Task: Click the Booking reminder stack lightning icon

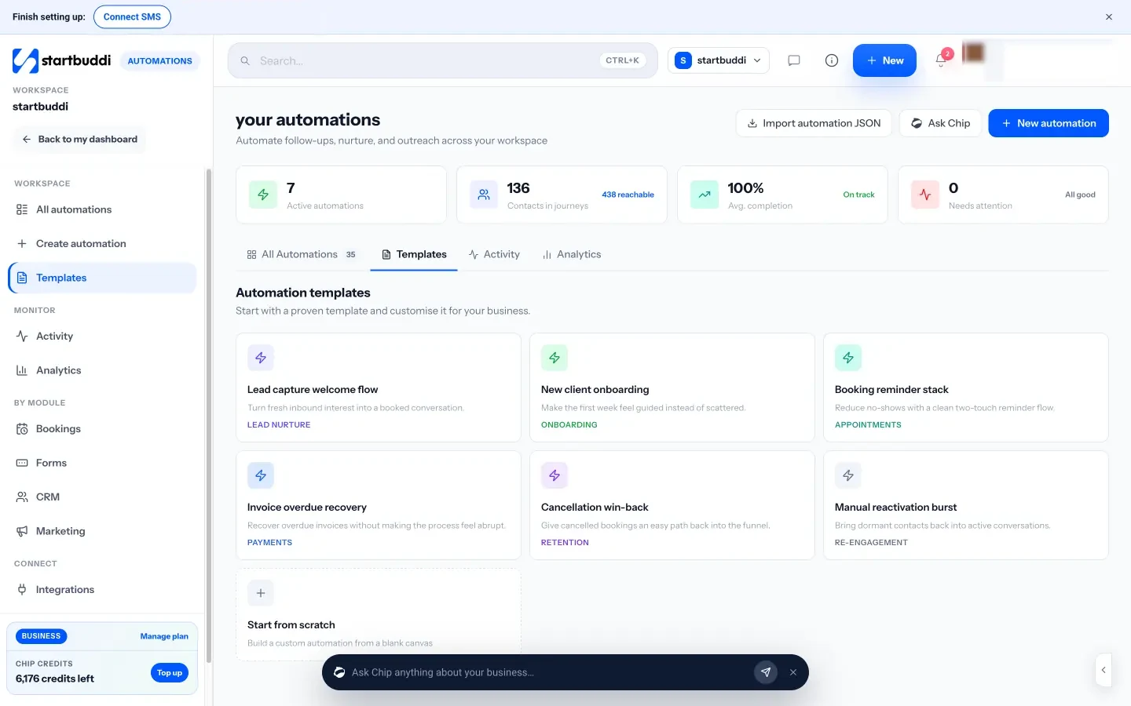Action: click(848, 358)
